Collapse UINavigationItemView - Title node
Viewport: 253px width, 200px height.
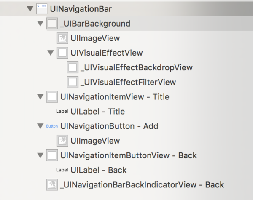click(x=40, y=97)
